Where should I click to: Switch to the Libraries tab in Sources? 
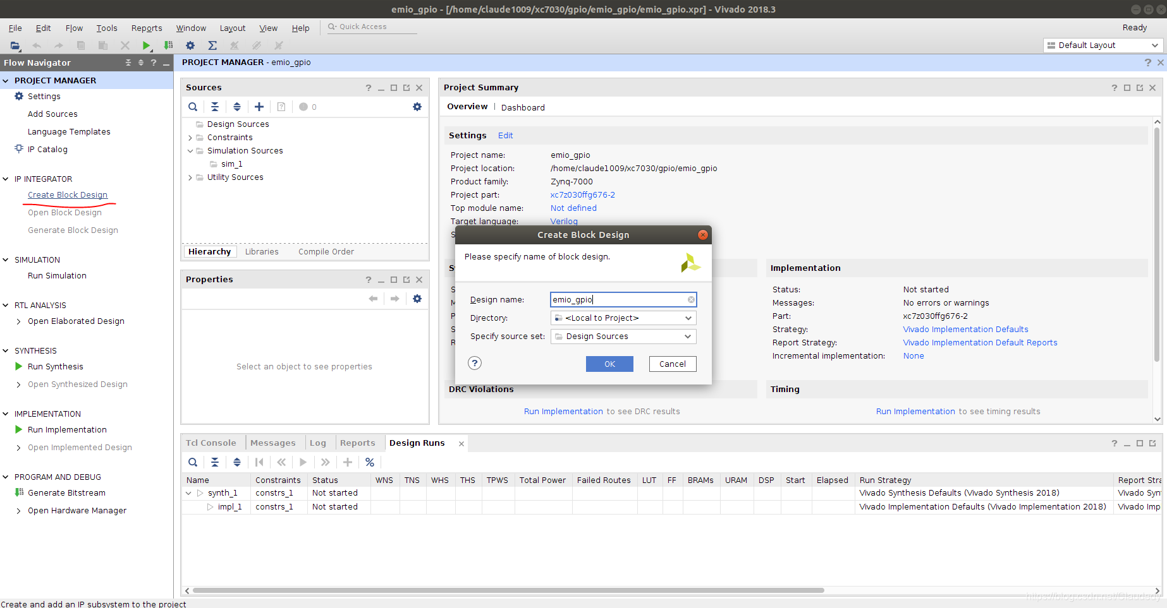[262, 252]
